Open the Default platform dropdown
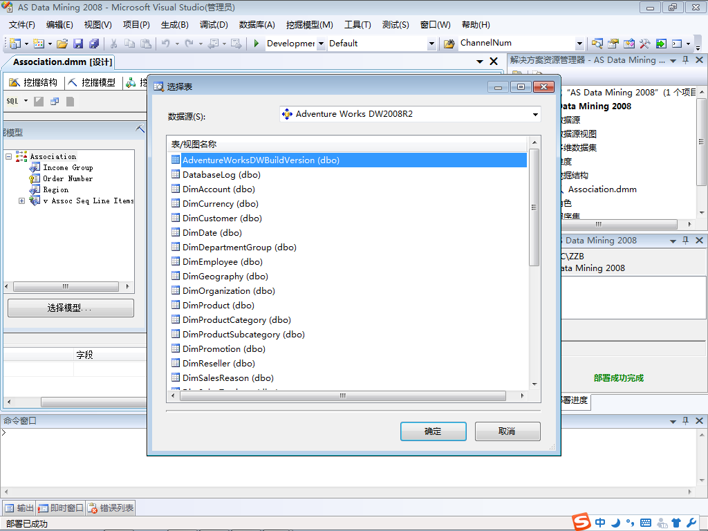Screen dimensions: 708x531 coord(431,44)
